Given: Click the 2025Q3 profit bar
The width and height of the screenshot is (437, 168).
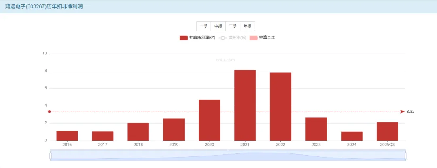Looking at the screenshot, I should [x=387, y=132].
